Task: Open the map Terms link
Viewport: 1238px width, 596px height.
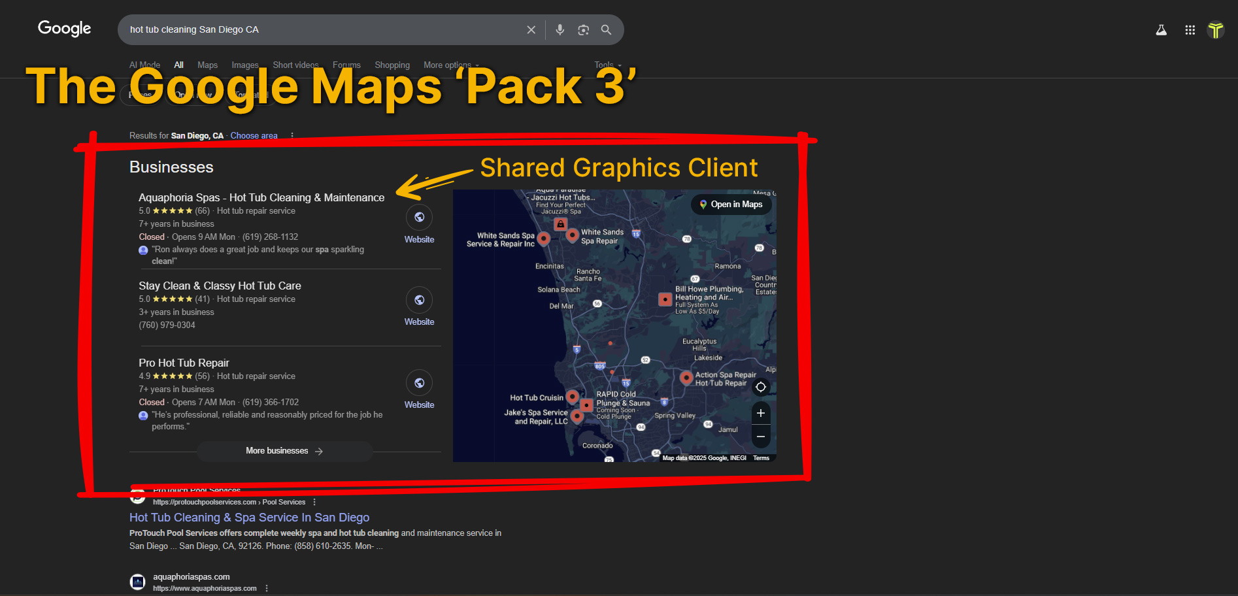Action: [761, 458]
